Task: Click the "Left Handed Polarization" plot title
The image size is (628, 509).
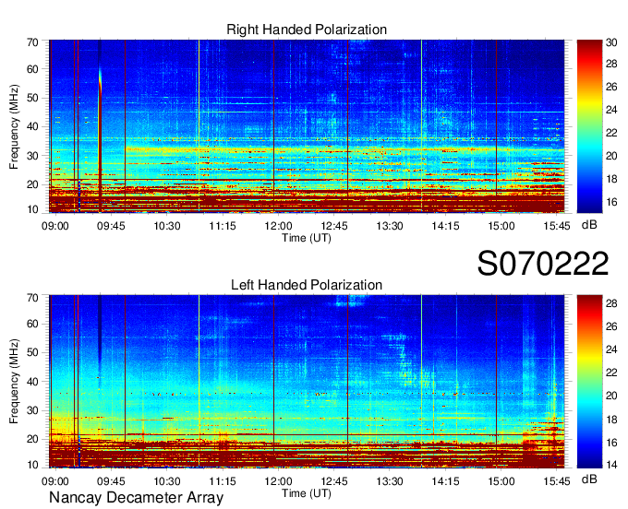Action: click(307, 285)
